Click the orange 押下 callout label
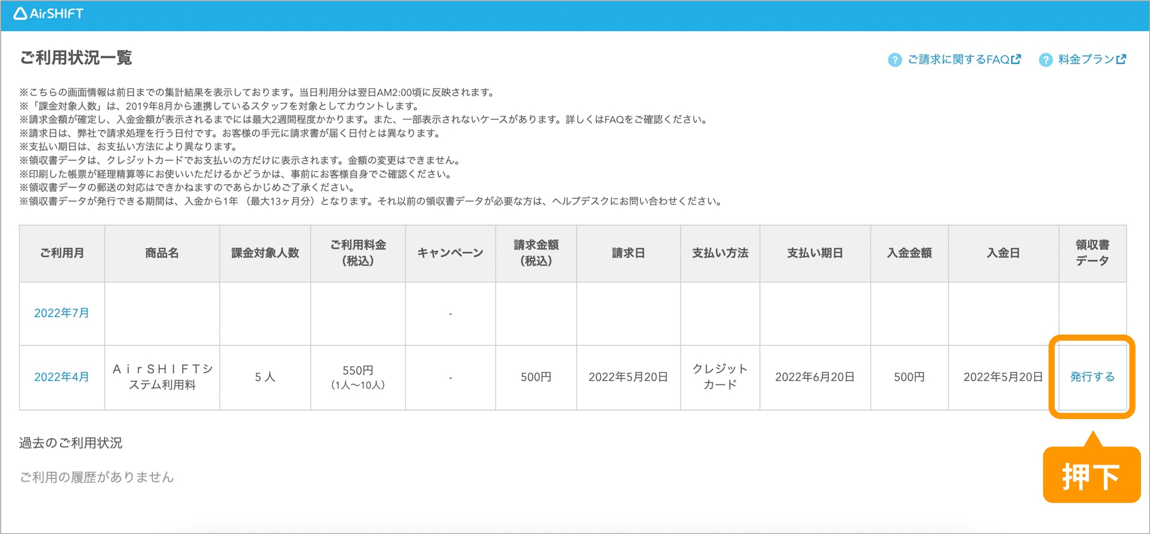The height and width of the screenshot is (534, 1150). point(1091,477)
